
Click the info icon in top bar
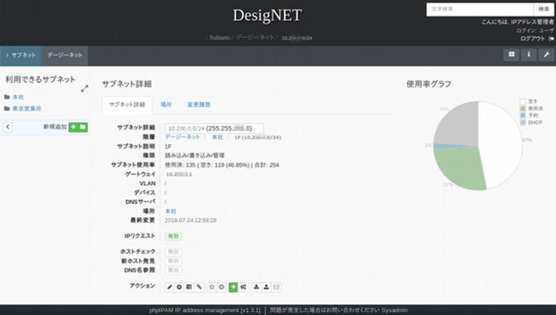[x=529, y=55]
